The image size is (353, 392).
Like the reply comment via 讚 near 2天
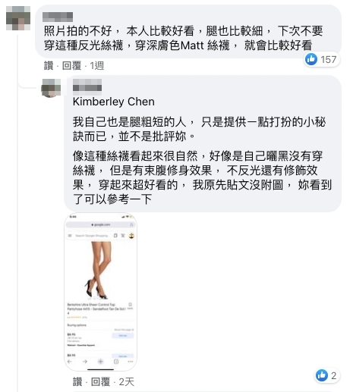[77, 381]
